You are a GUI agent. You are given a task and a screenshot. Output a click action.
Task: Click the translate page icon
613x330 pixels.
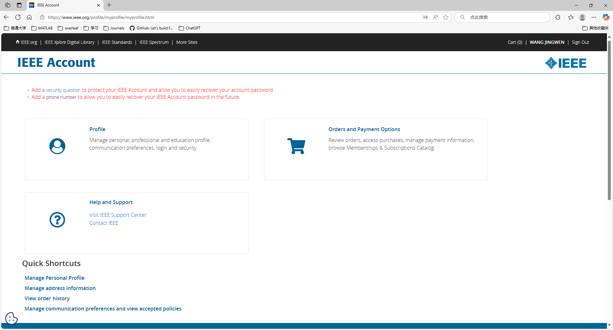pos(425,17)
